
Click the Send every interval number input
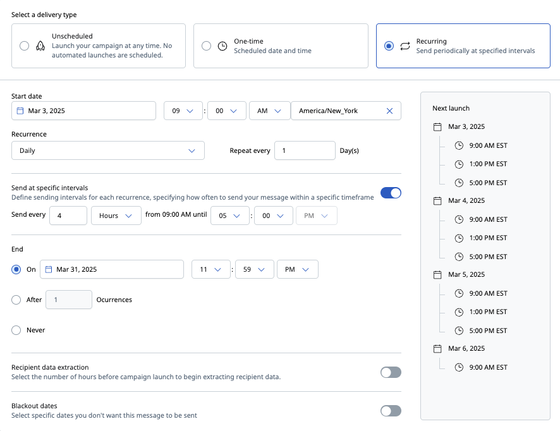point(68,215)
